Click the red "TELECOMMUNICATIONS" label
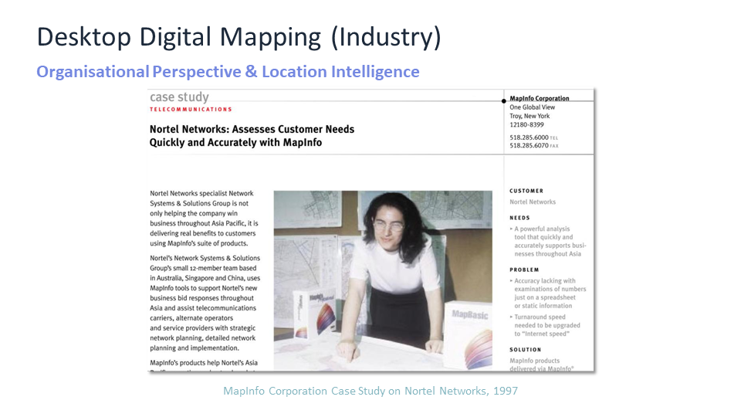The width and height of the screenshot is (741, 417). coord(191,109)
